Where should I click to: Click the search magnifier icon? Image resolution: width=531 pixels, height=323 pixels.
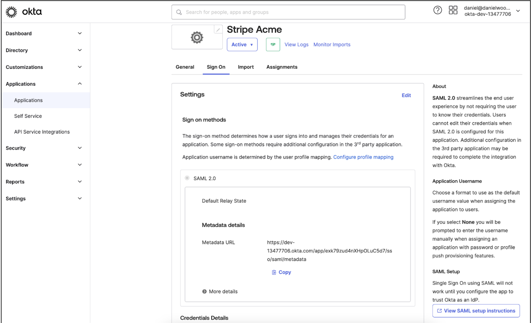click(179, 12)
